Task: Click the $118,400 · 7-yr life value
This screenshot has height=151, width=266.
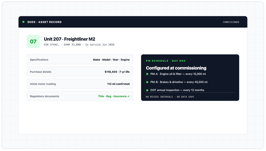Action: [117, 72]
